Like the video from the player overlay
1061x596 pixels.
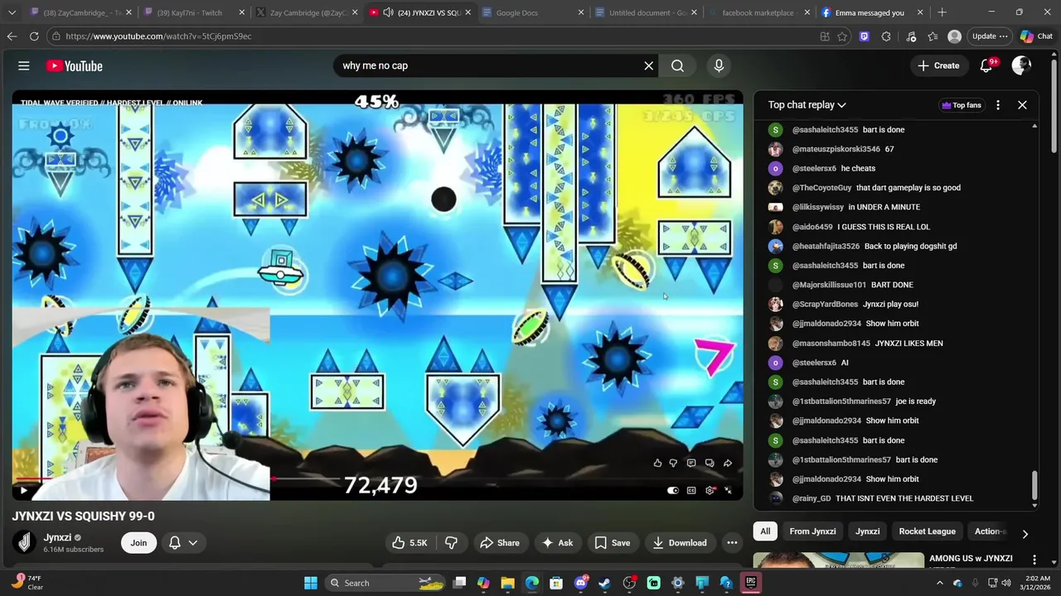click(x=657, y=463)
